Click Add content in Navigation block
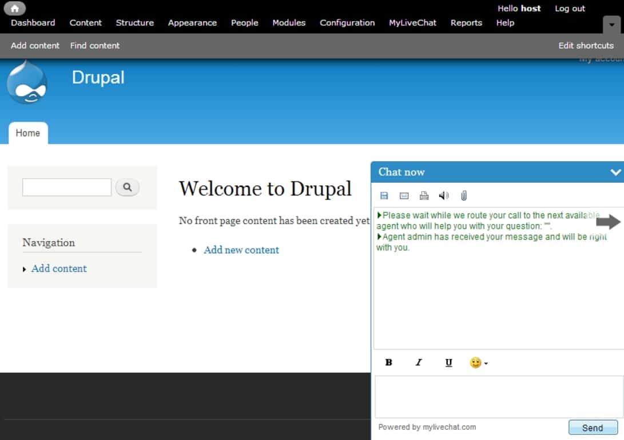Screen dimensions: 624x440 pos(59,269)
